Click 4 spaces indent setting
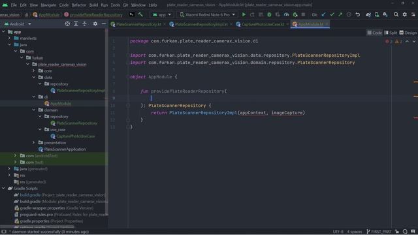The width and height of the screenshot is (418, 235). click(355, 232)
